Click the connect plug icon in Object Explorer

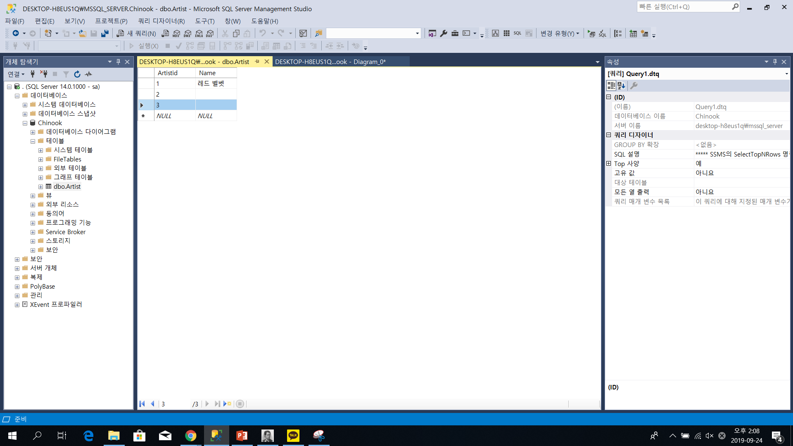tap(33, 74)
